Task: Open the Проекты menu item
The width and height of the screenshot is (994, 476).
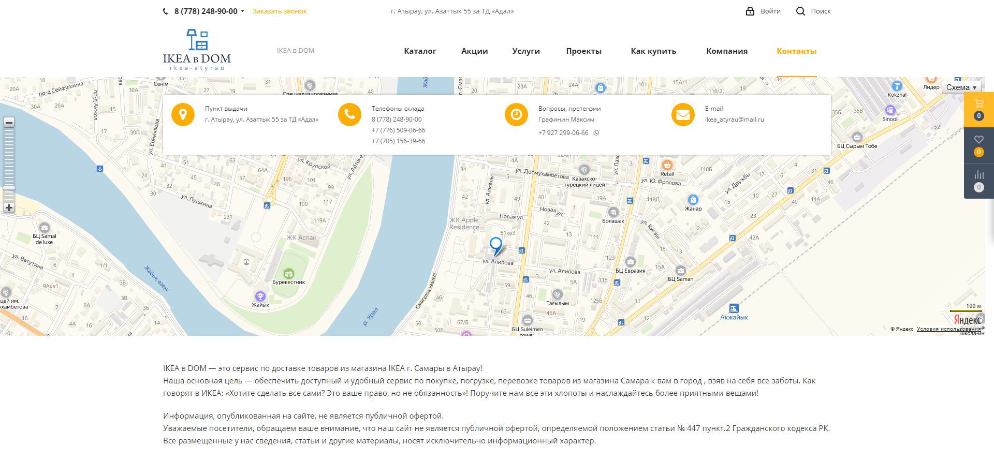Action: [x=584, y=51]
